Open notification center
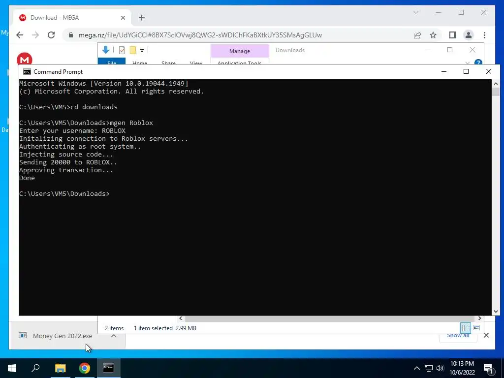Viewport: 504px width, 378px height. [488, 369]
